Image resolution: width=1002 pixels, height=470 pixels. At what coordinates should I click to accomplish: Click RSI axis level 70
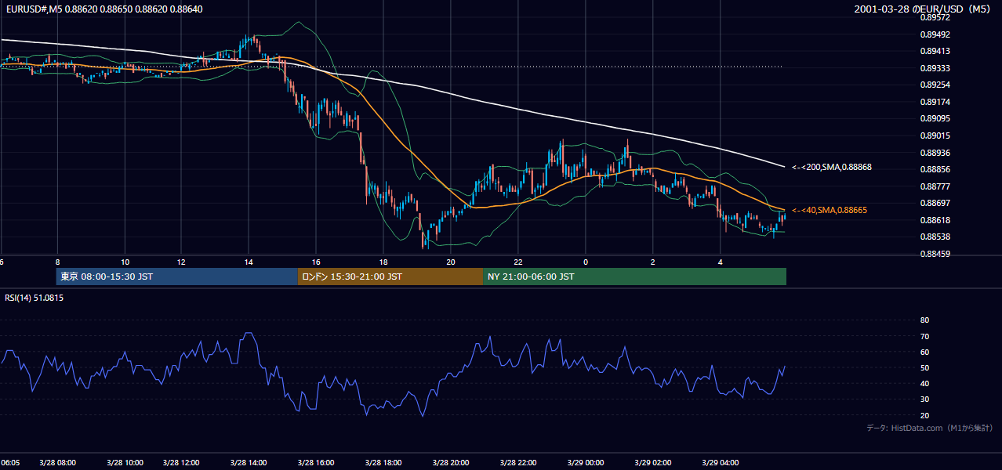[x=924, y=336]
